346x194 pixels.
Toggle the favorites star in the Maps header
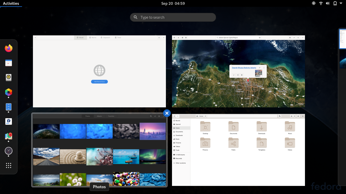(290, 37)
